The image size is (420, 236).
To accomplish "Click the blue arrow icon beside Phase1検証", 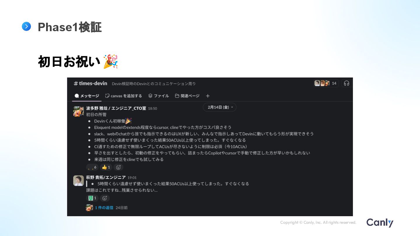I will (x=26, y=27).
